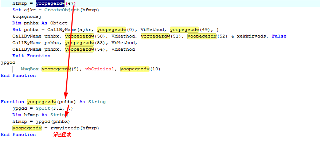Viewport: 320px width, 164px height.
Task: Click the highlighted yoopegezdw before (54)
Action: coord(79,49)
